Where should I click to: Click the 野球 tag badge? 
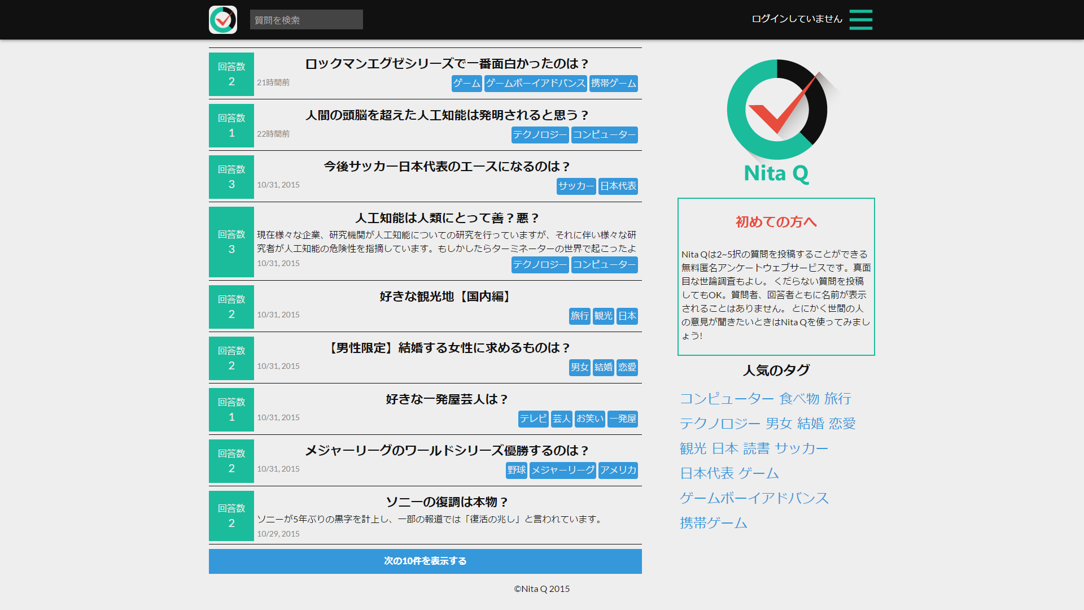click(x=516, y=470)
